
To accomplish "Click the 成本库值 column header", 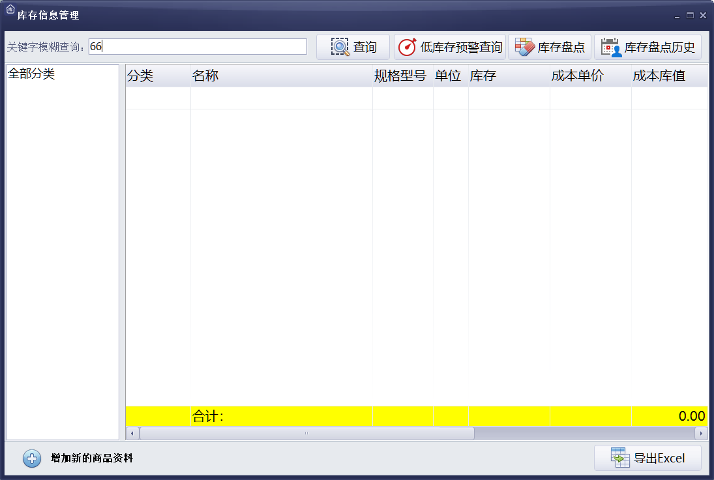I will point(670,76).
